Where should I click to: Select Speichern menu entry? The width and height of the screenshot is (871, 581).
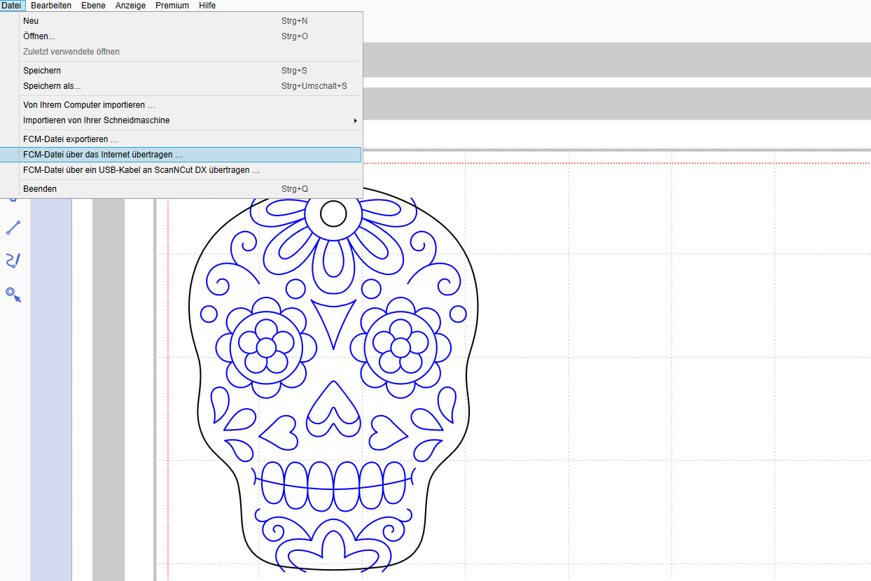tap(42, 71)
